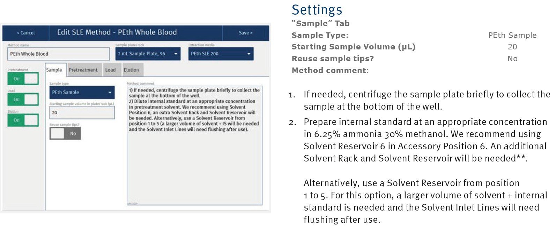Go to the Elution tab

[x=131, y=70]
